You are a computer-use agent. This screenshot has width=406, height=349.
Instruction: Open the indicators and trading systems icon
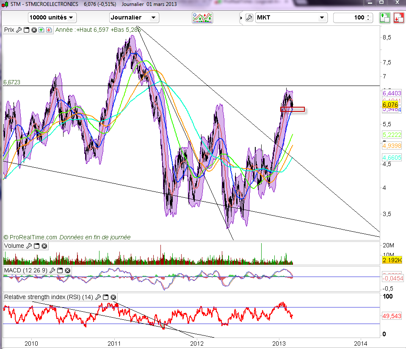(202, 18)
